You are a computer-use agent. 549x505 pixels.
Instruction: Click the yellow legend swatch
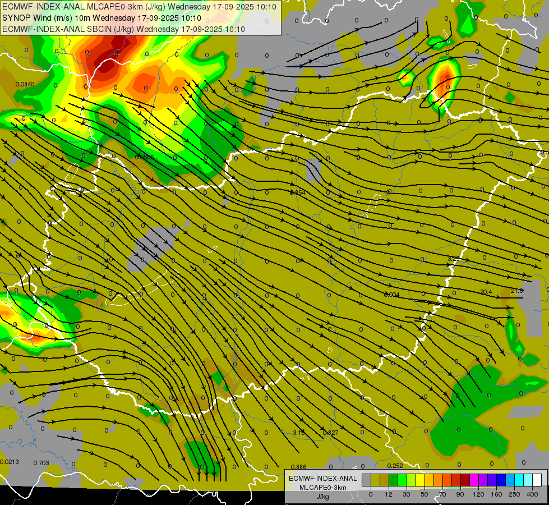(x=421, y=480)
